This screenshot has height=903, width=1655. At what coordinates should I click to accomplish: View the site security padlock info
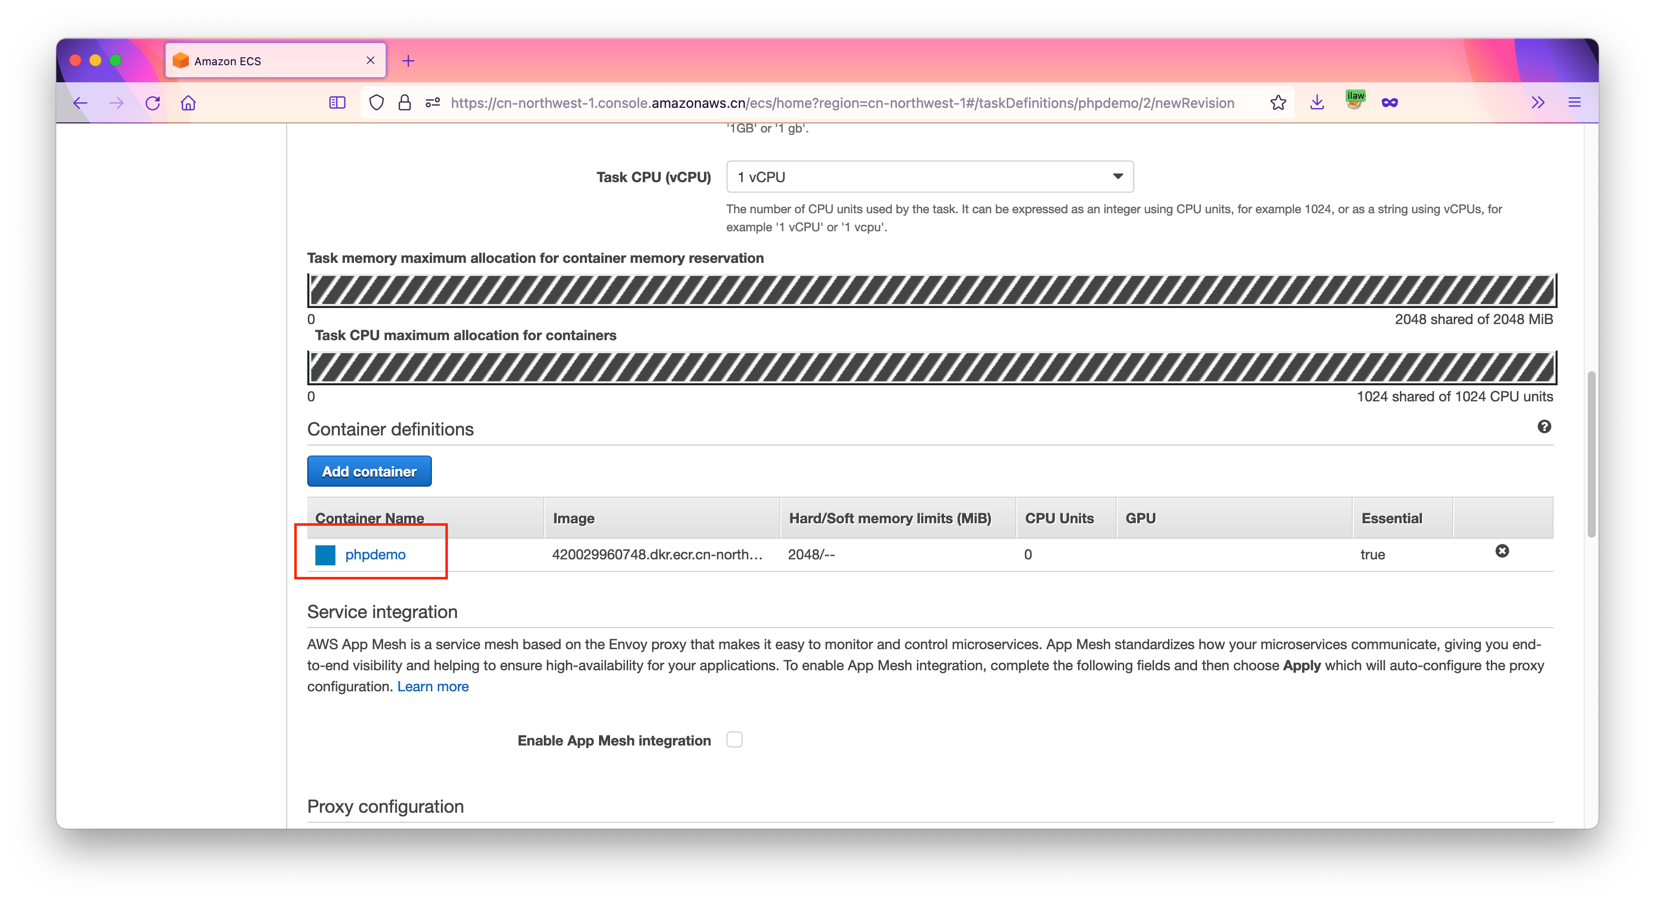click(404, 103)
